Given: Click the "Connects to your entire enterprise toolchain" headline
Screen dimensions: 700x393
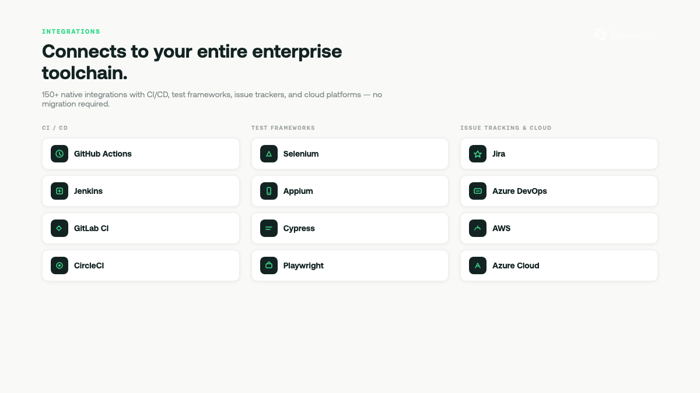Looking at the screenshot, I should (x=192, y=62).
